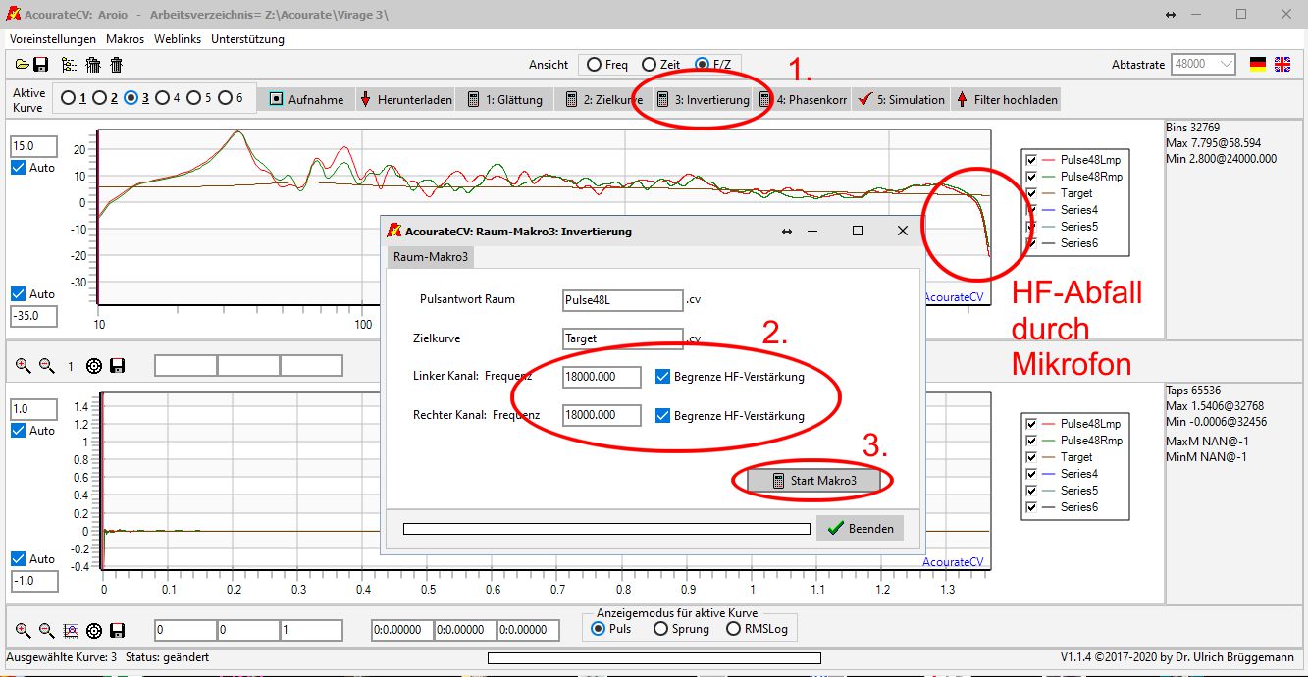Open the Weblinks menu

(x=178, y=39)
